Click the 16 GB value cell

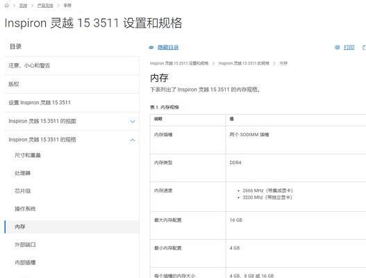click(296, 225)
